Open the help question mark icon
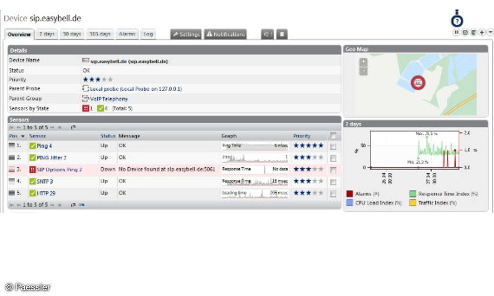The width and height of the screenshot is (494, 296). point(457,21)
